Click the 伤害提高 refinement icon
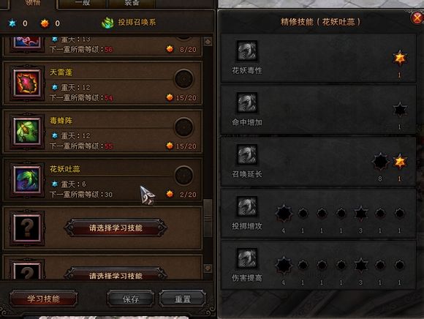Screen dimensions: 424x319 coord(246,258)
